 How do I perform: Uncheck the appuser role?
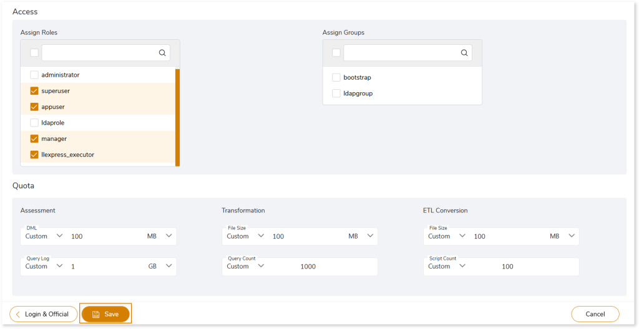click(34, 107)
